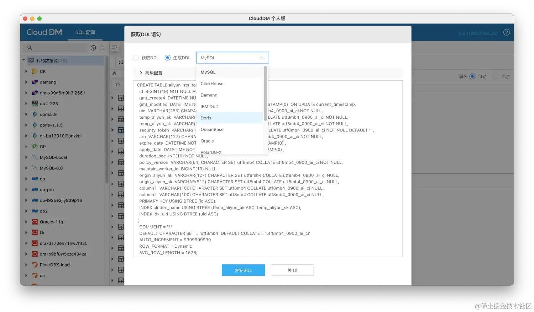The height and width of the screenshot is (312, 534).
Task: Click the 关闭 button
Action: (292, 270)
